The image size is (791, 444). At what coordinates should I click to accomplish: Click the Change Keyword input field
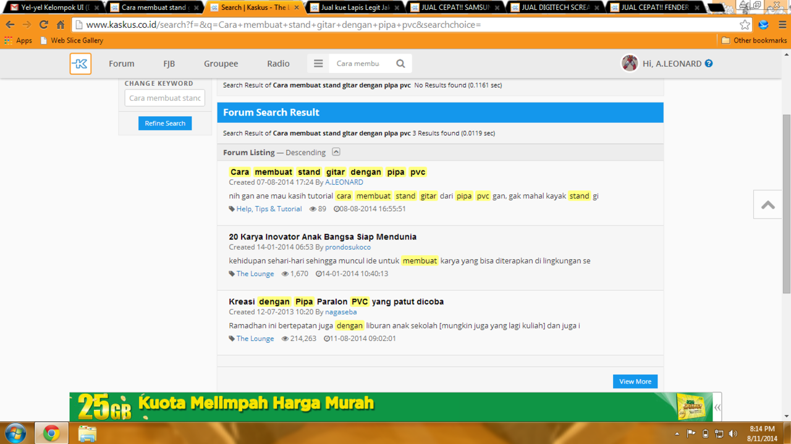tap(165, 98)
